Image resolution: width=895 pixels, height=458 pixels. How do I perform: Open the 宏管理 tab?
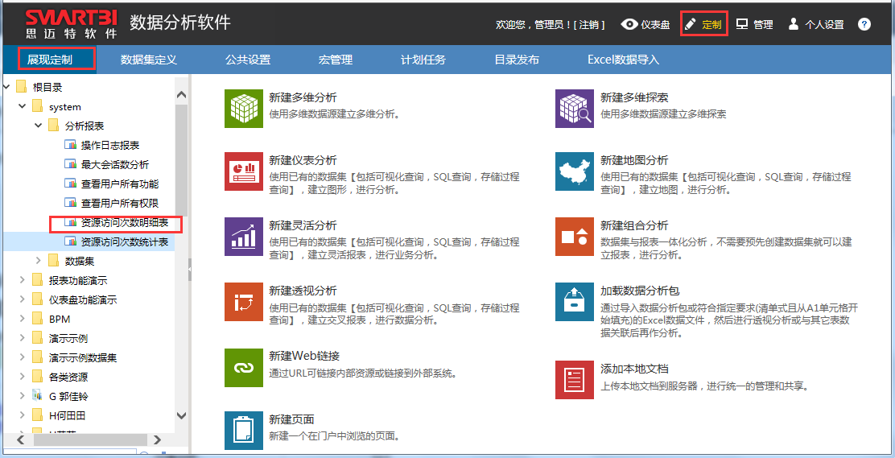tap(336, 60)
